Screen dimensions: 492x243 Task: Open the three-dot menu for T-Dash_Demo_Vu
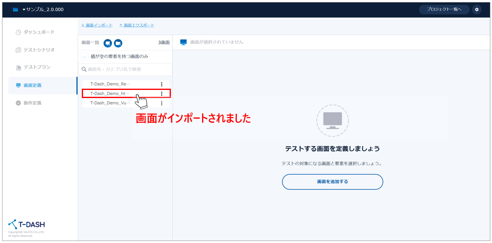tap(162, 103)
